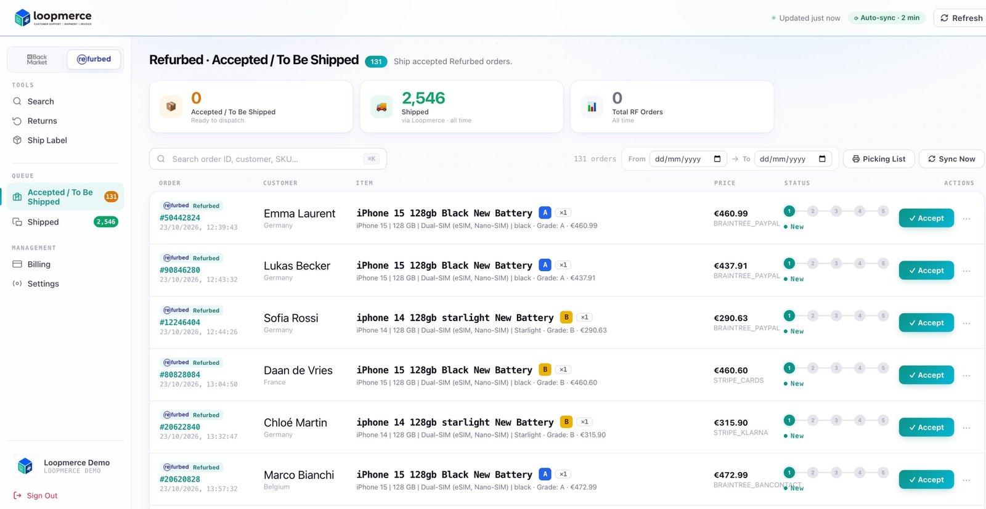Switch to Back Market marketplace tab

tap(37, 59)
